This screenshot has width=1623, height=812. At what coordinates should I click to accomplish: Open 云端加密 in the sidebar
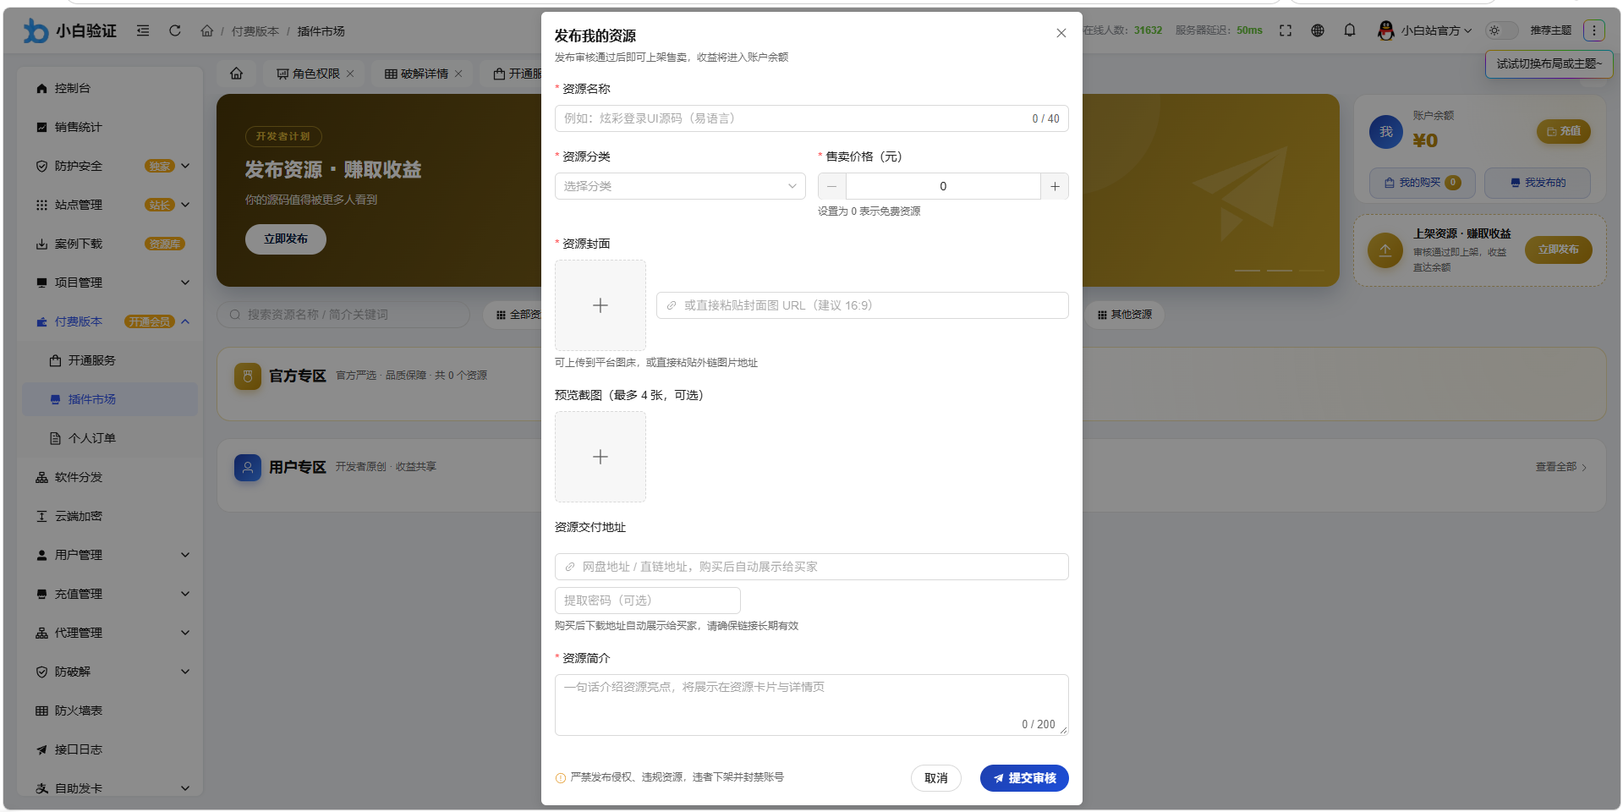point(110,516)
